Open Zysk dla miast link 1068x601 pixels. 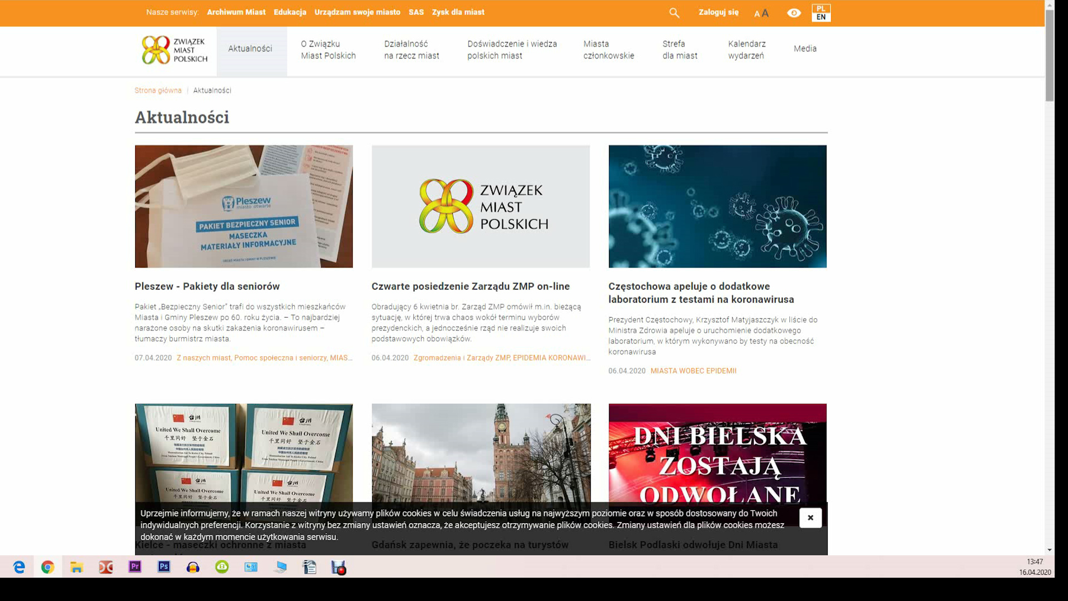click(x=458, y=12)
